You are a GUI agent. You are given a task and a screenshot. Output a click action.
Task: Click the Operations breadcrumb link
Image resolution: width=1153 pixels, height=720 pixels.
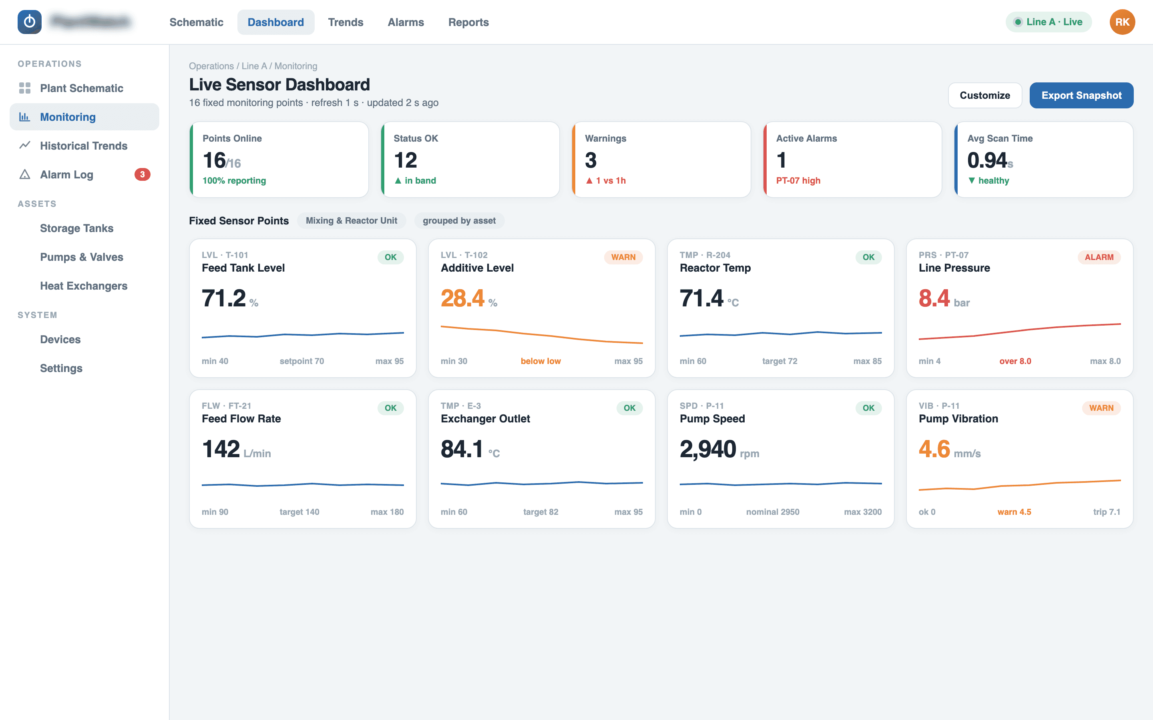click(x=211, y=66)
